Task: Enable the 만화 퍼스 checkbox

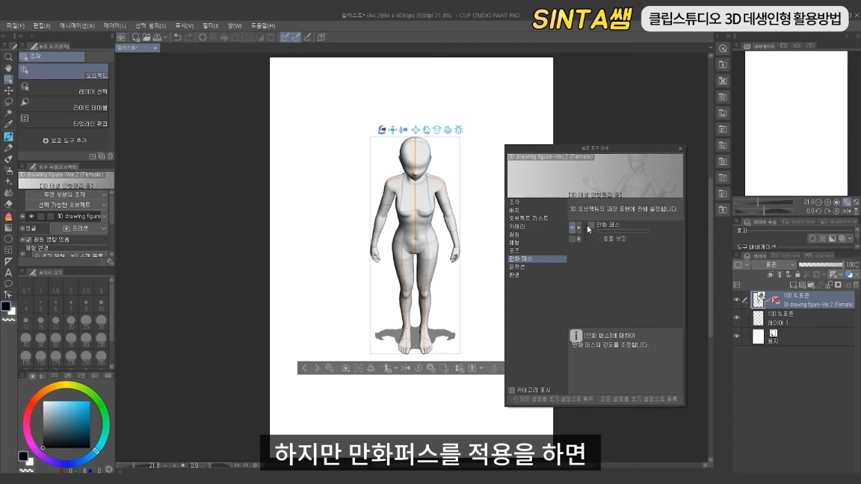Action: (x=591, y=224)
